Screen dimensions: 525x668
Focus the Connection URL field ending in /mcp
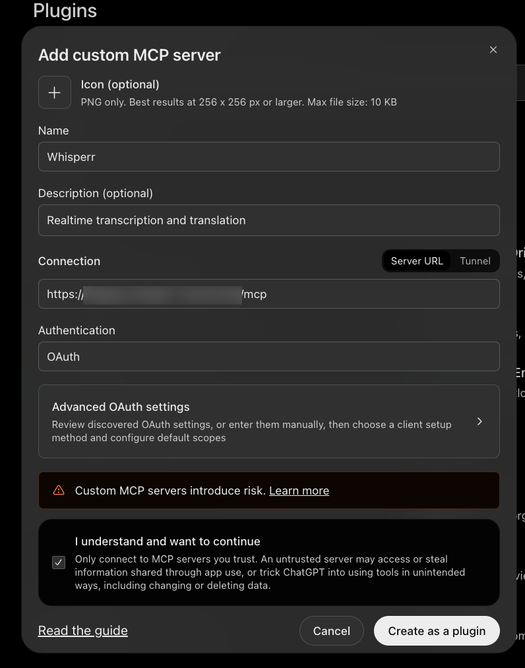pos(269,294)
